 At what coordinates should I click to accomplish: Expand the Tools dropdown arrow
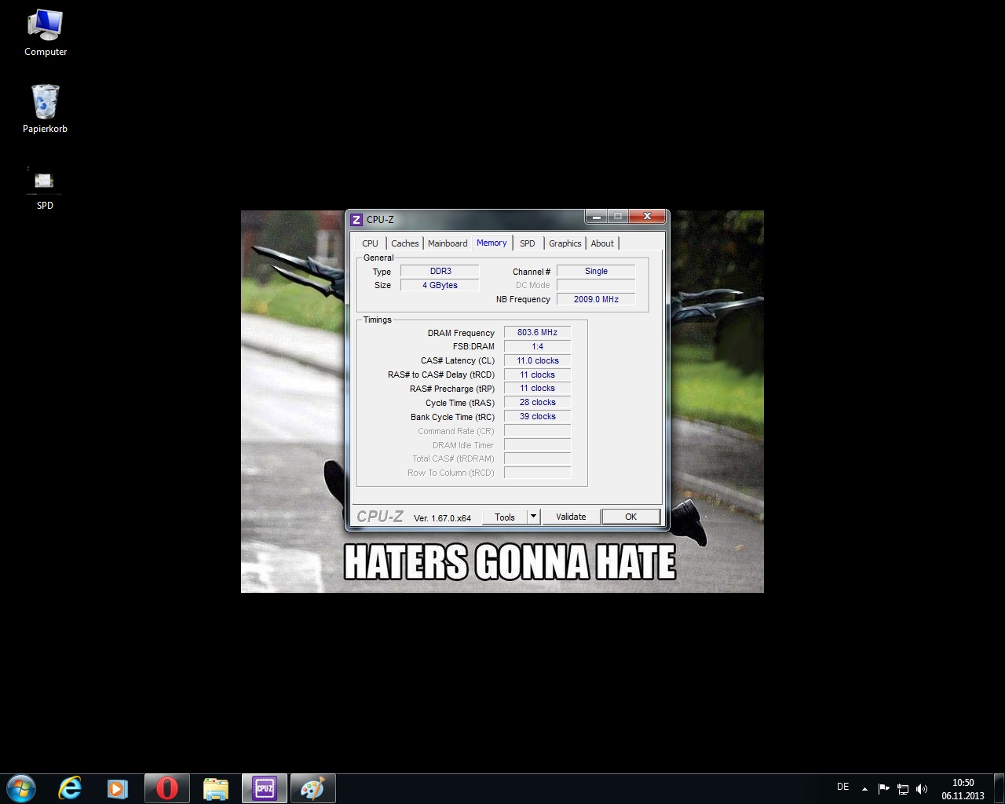point(534,517)
